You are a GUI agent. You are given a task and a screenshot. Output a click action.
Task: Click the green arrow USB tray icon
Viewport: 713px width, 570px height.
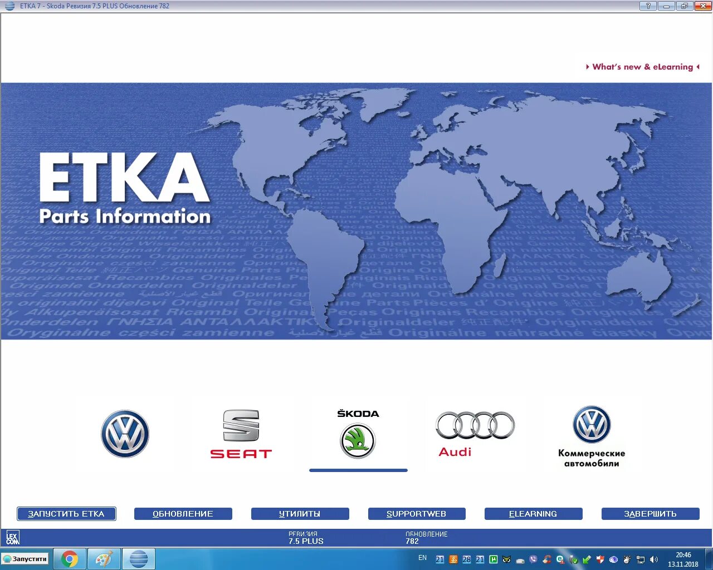pyautogui.click(x=587, y=559)
